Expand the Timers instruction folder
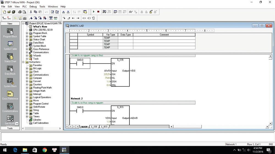Screen dimensions: 275x154 (x=27, y=117)
